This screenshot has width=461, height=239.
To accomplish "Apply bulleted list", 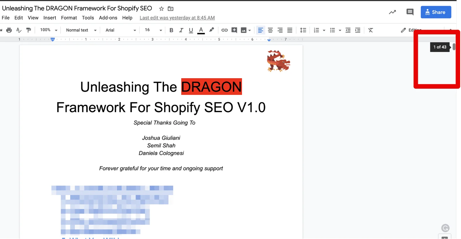I will click(332, 30).
